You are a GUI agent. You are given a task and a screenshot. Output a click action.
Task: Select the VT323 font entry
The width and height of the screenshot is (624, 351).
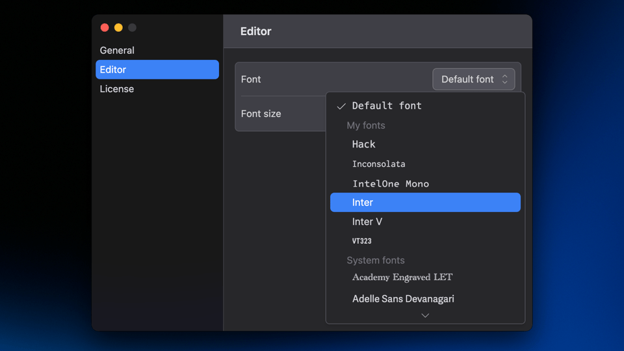pyautogui.click(x=362, y=241)
